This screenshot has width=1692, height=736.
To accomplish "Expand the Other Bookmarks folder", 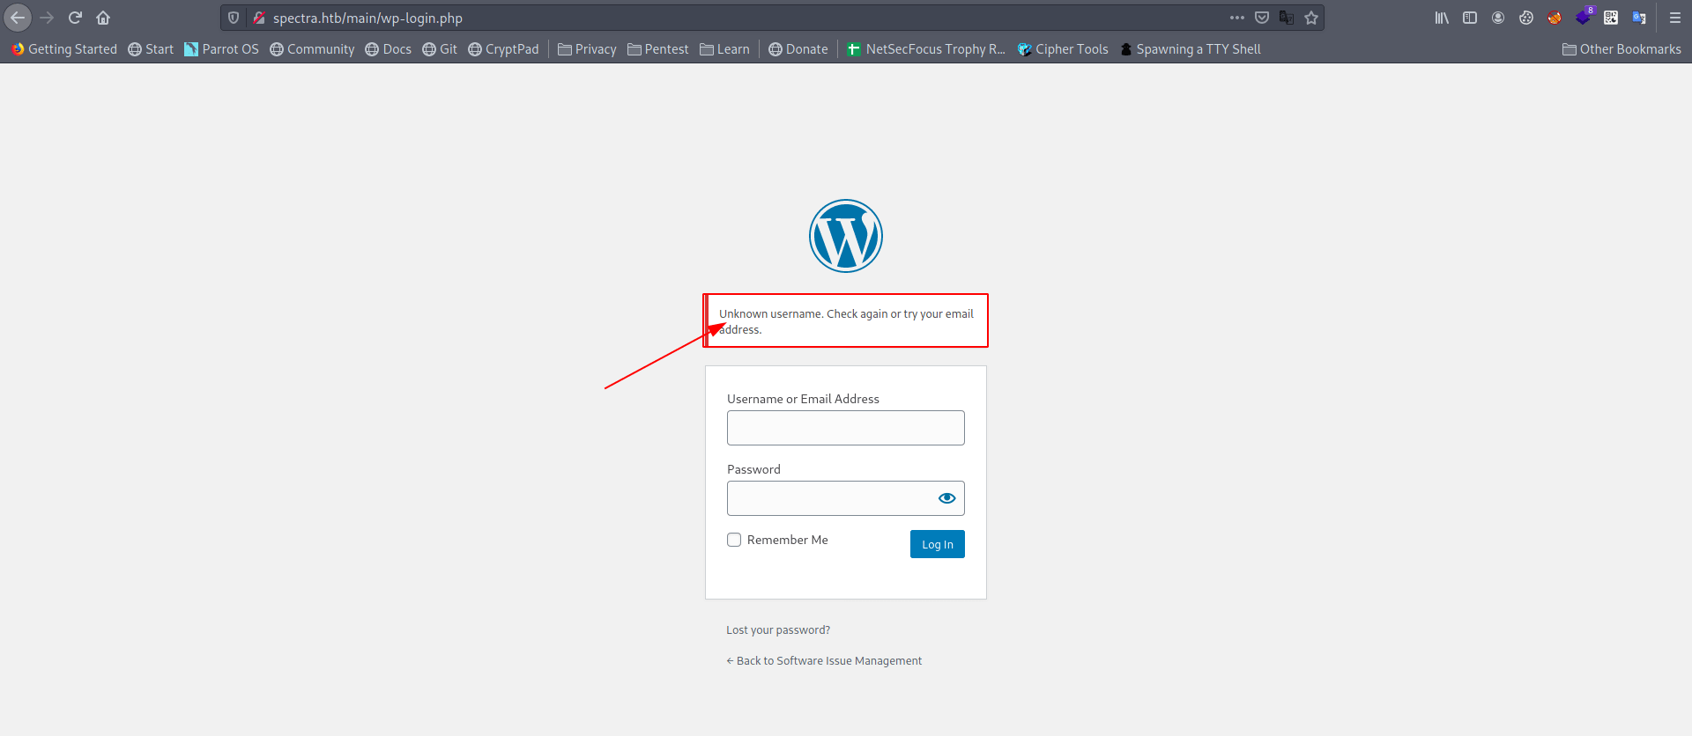I will (1621, 49).
